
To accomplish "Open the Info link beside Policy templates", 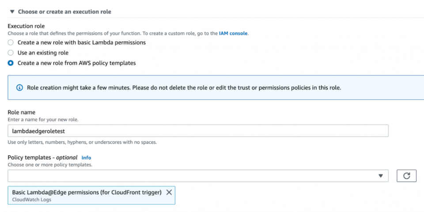I will click(86, 157).
